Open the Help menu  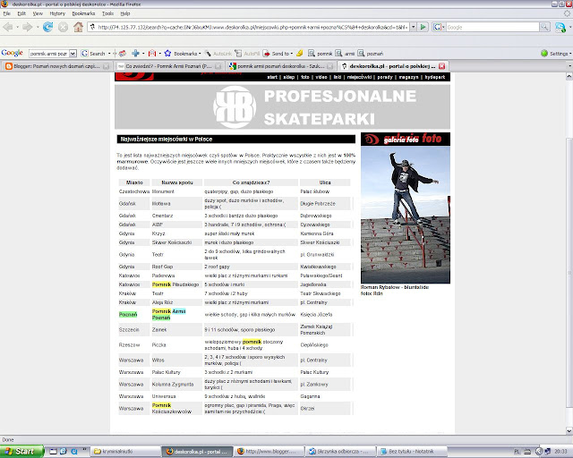[125, 13]
